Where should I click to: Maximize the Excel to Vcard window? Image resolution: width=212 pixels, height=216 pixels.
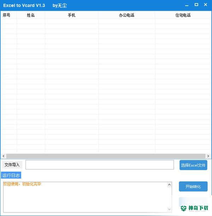(196, 5)
